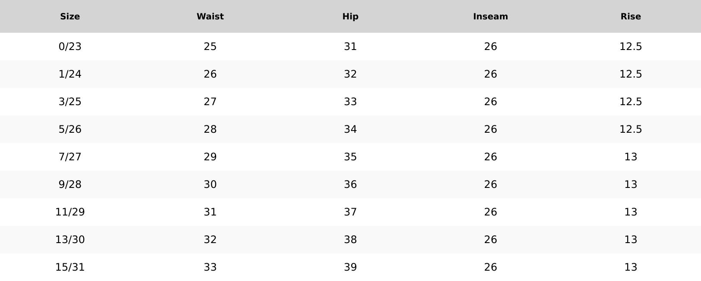Click the 0/23 size cell

(70, 47)
